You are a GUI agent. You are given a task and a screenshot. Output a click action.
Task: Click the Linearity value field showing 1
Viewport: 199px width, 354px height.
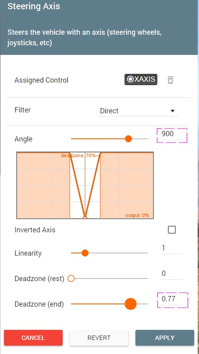click(x=172, y=249)
